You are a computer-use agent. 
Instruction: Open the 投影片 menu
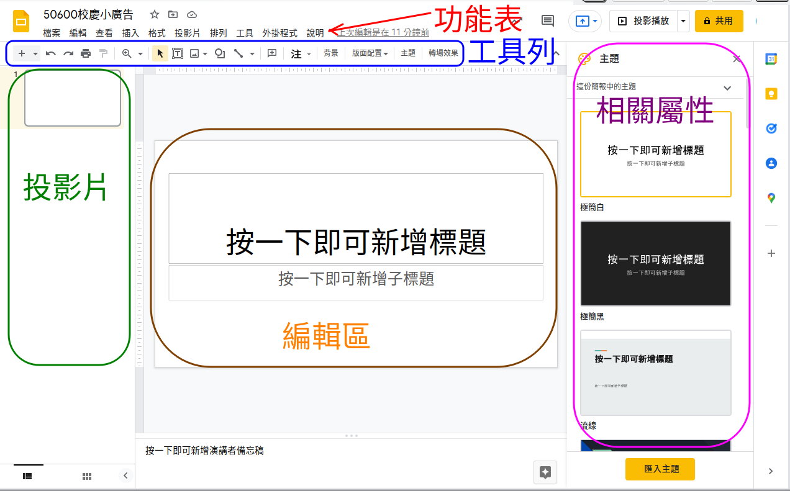187,33
